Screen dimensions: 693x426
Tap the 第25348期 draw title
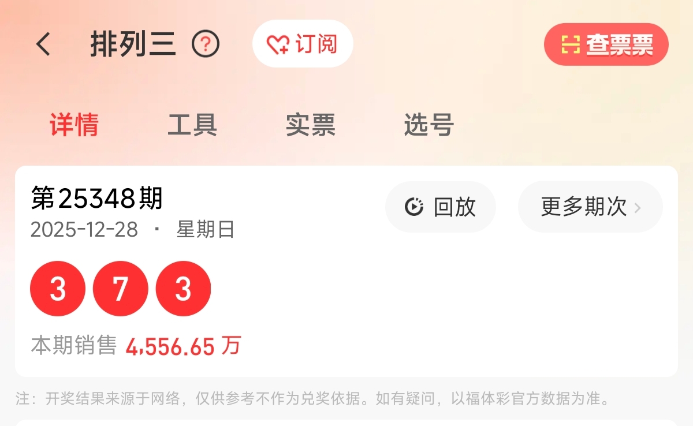[97, 199]
